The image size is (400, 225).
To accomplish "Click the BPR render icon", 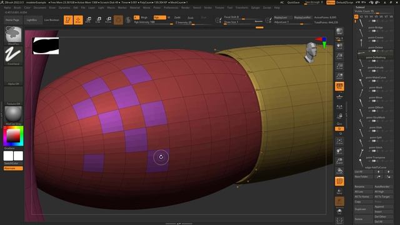I will (339, 32).
